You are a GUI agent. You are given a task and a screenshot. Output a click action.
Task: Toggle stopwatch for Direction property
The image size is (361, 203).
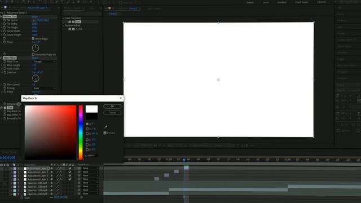tap(5, 73)
